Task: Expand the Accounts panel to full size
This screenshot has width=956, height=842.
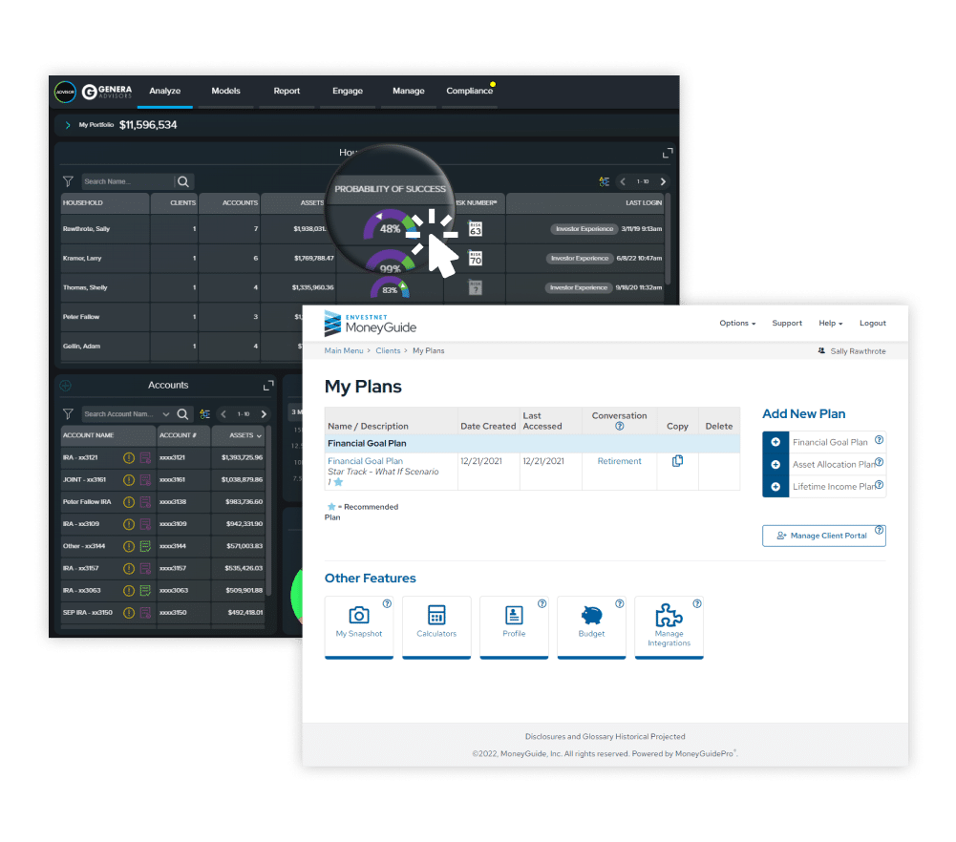Action: tap(268, 386)
